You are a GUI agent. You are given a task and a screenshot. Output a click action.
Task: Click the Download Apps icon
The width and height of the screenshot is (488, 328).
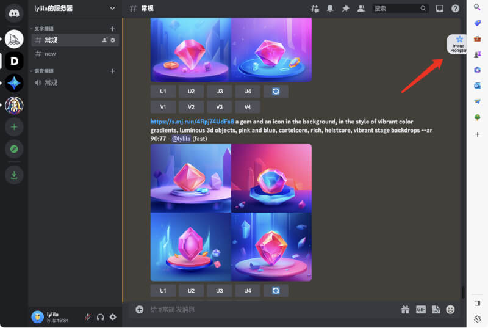click(14, 175)
